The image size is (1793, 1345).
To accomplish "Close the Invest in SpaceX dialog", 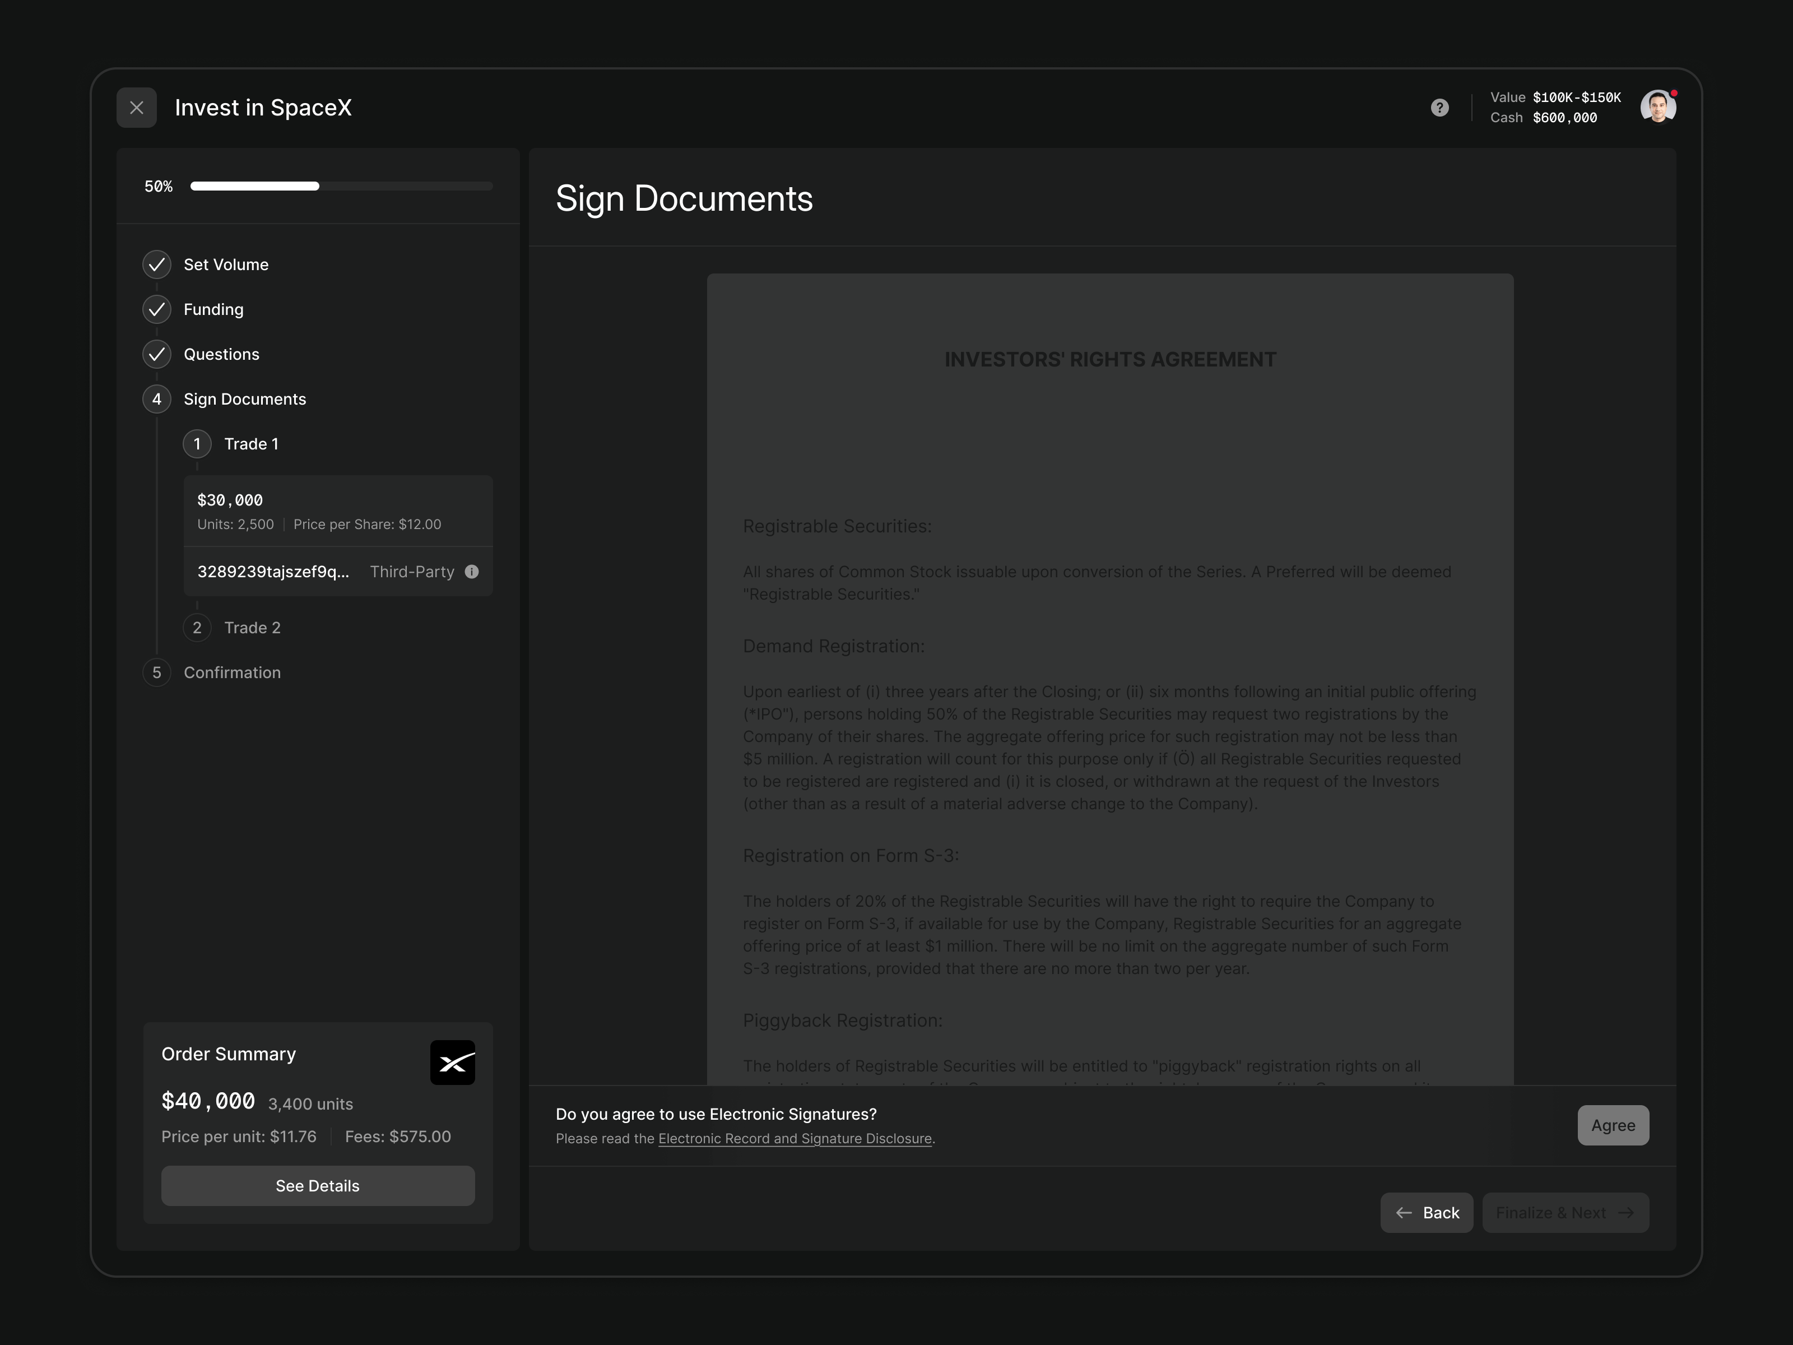I will 136,108.
